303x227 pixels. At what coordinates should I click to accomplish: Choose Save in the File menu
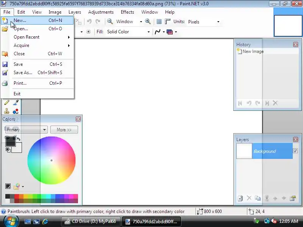37,64
